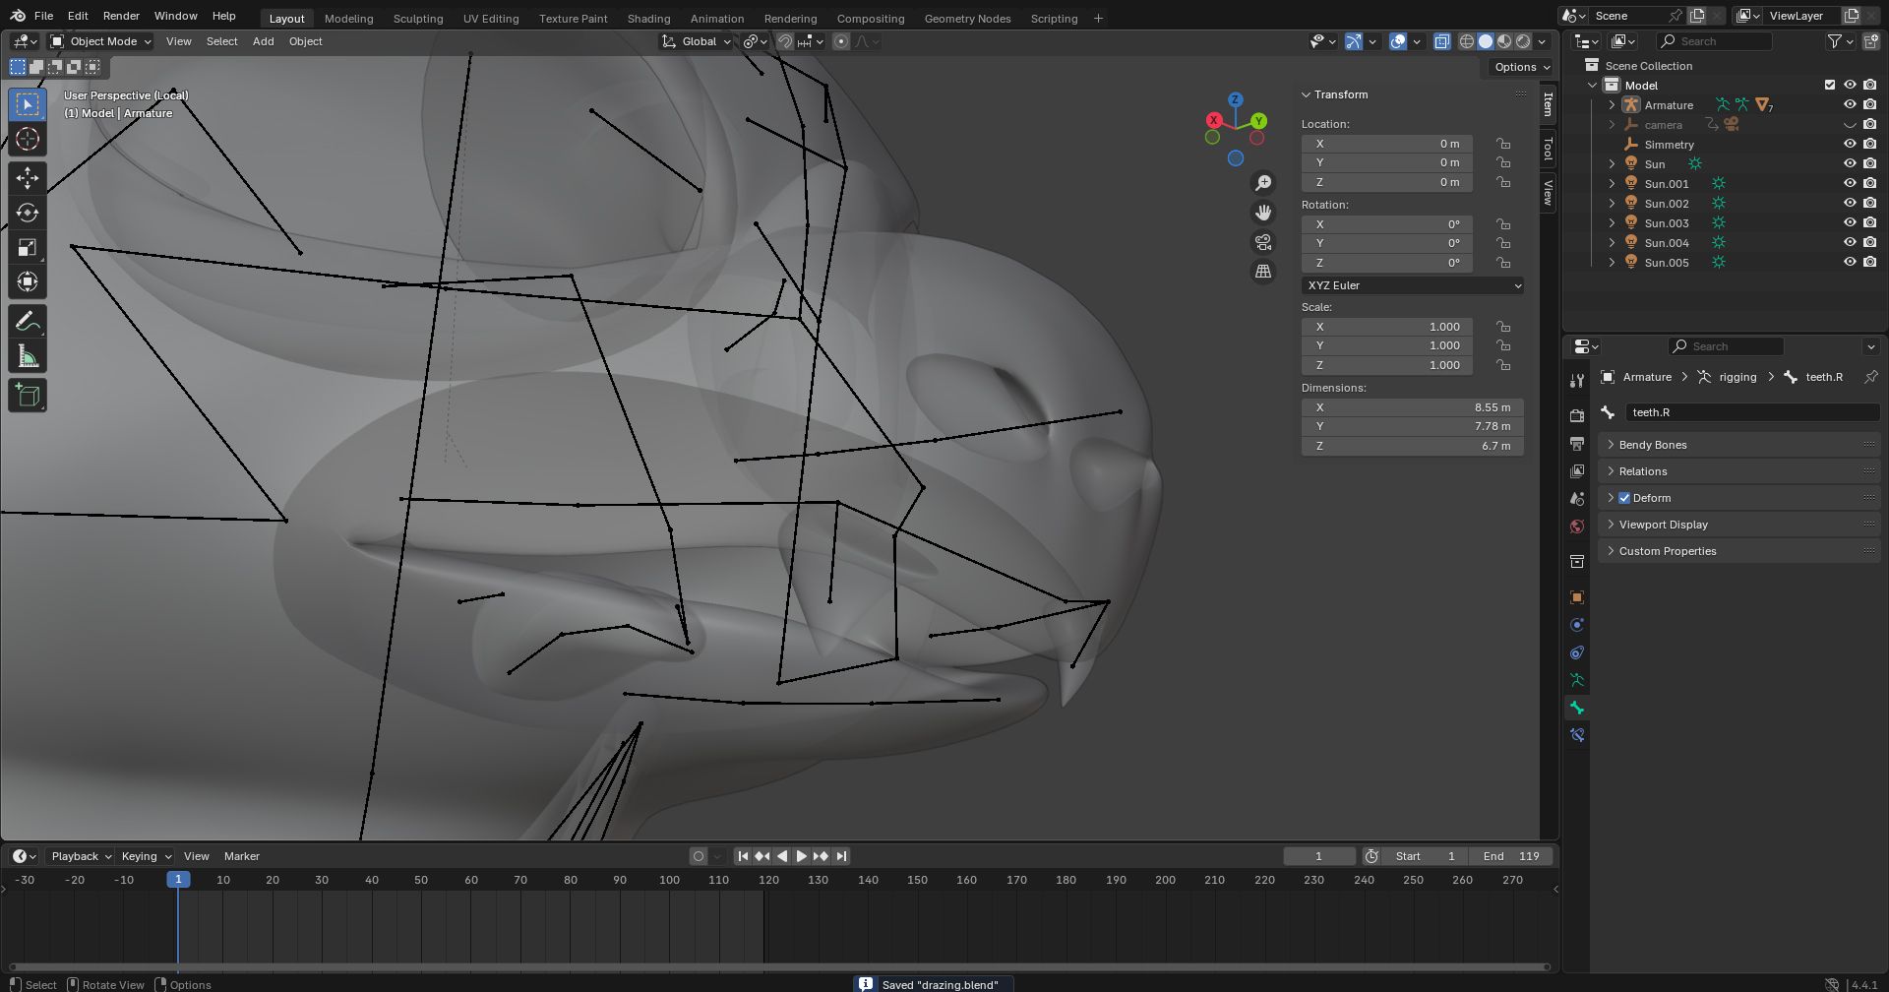Activate the Select Box tool

coord(28,104)
